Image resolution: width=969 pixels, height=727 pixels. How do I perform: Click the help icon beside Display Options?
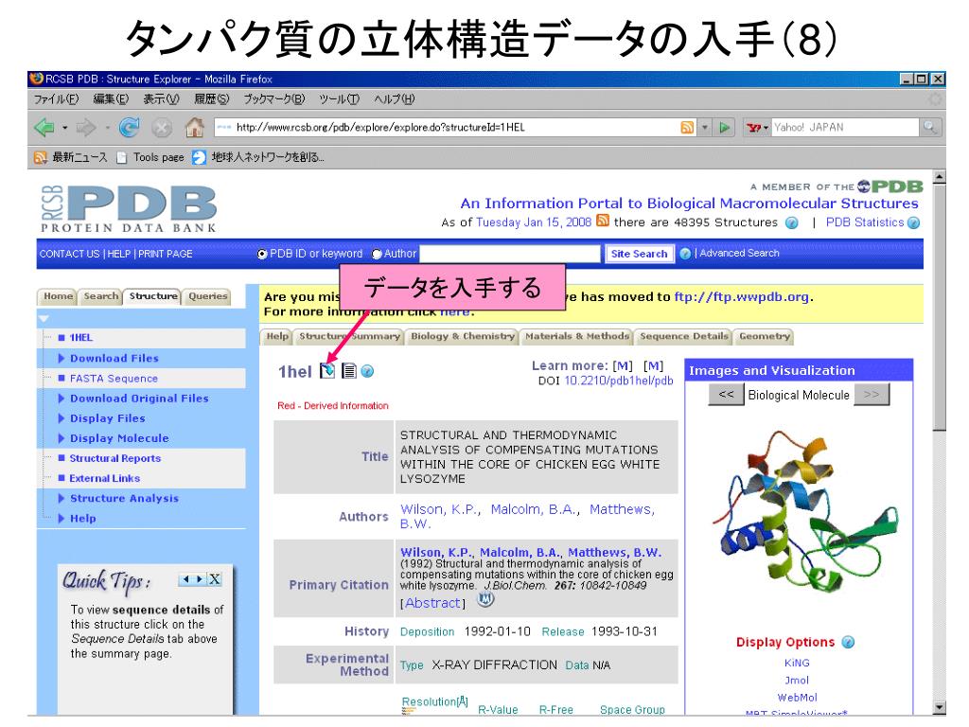(848, 643)
